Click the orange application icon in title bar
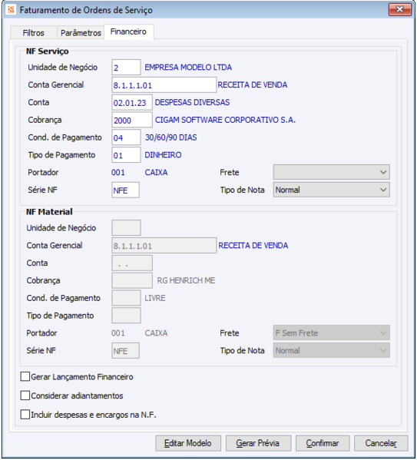 tap(11, 10)
